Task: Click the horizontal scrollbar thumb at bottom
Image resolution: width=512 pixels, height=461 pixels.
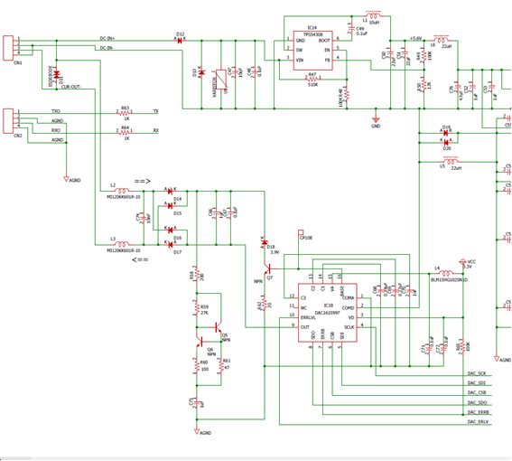Action: click(x=15, y=458)
